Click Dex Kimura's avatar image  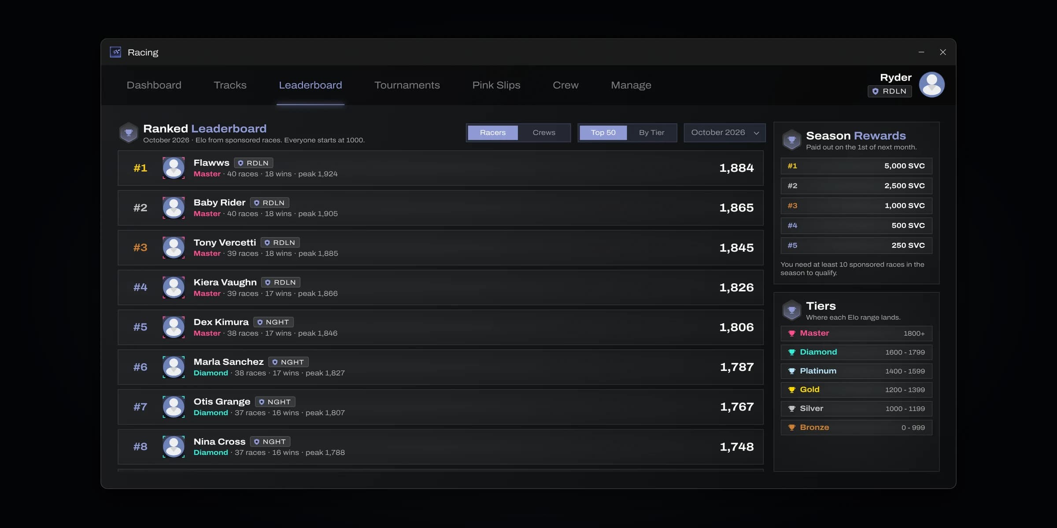click(174, 327)
